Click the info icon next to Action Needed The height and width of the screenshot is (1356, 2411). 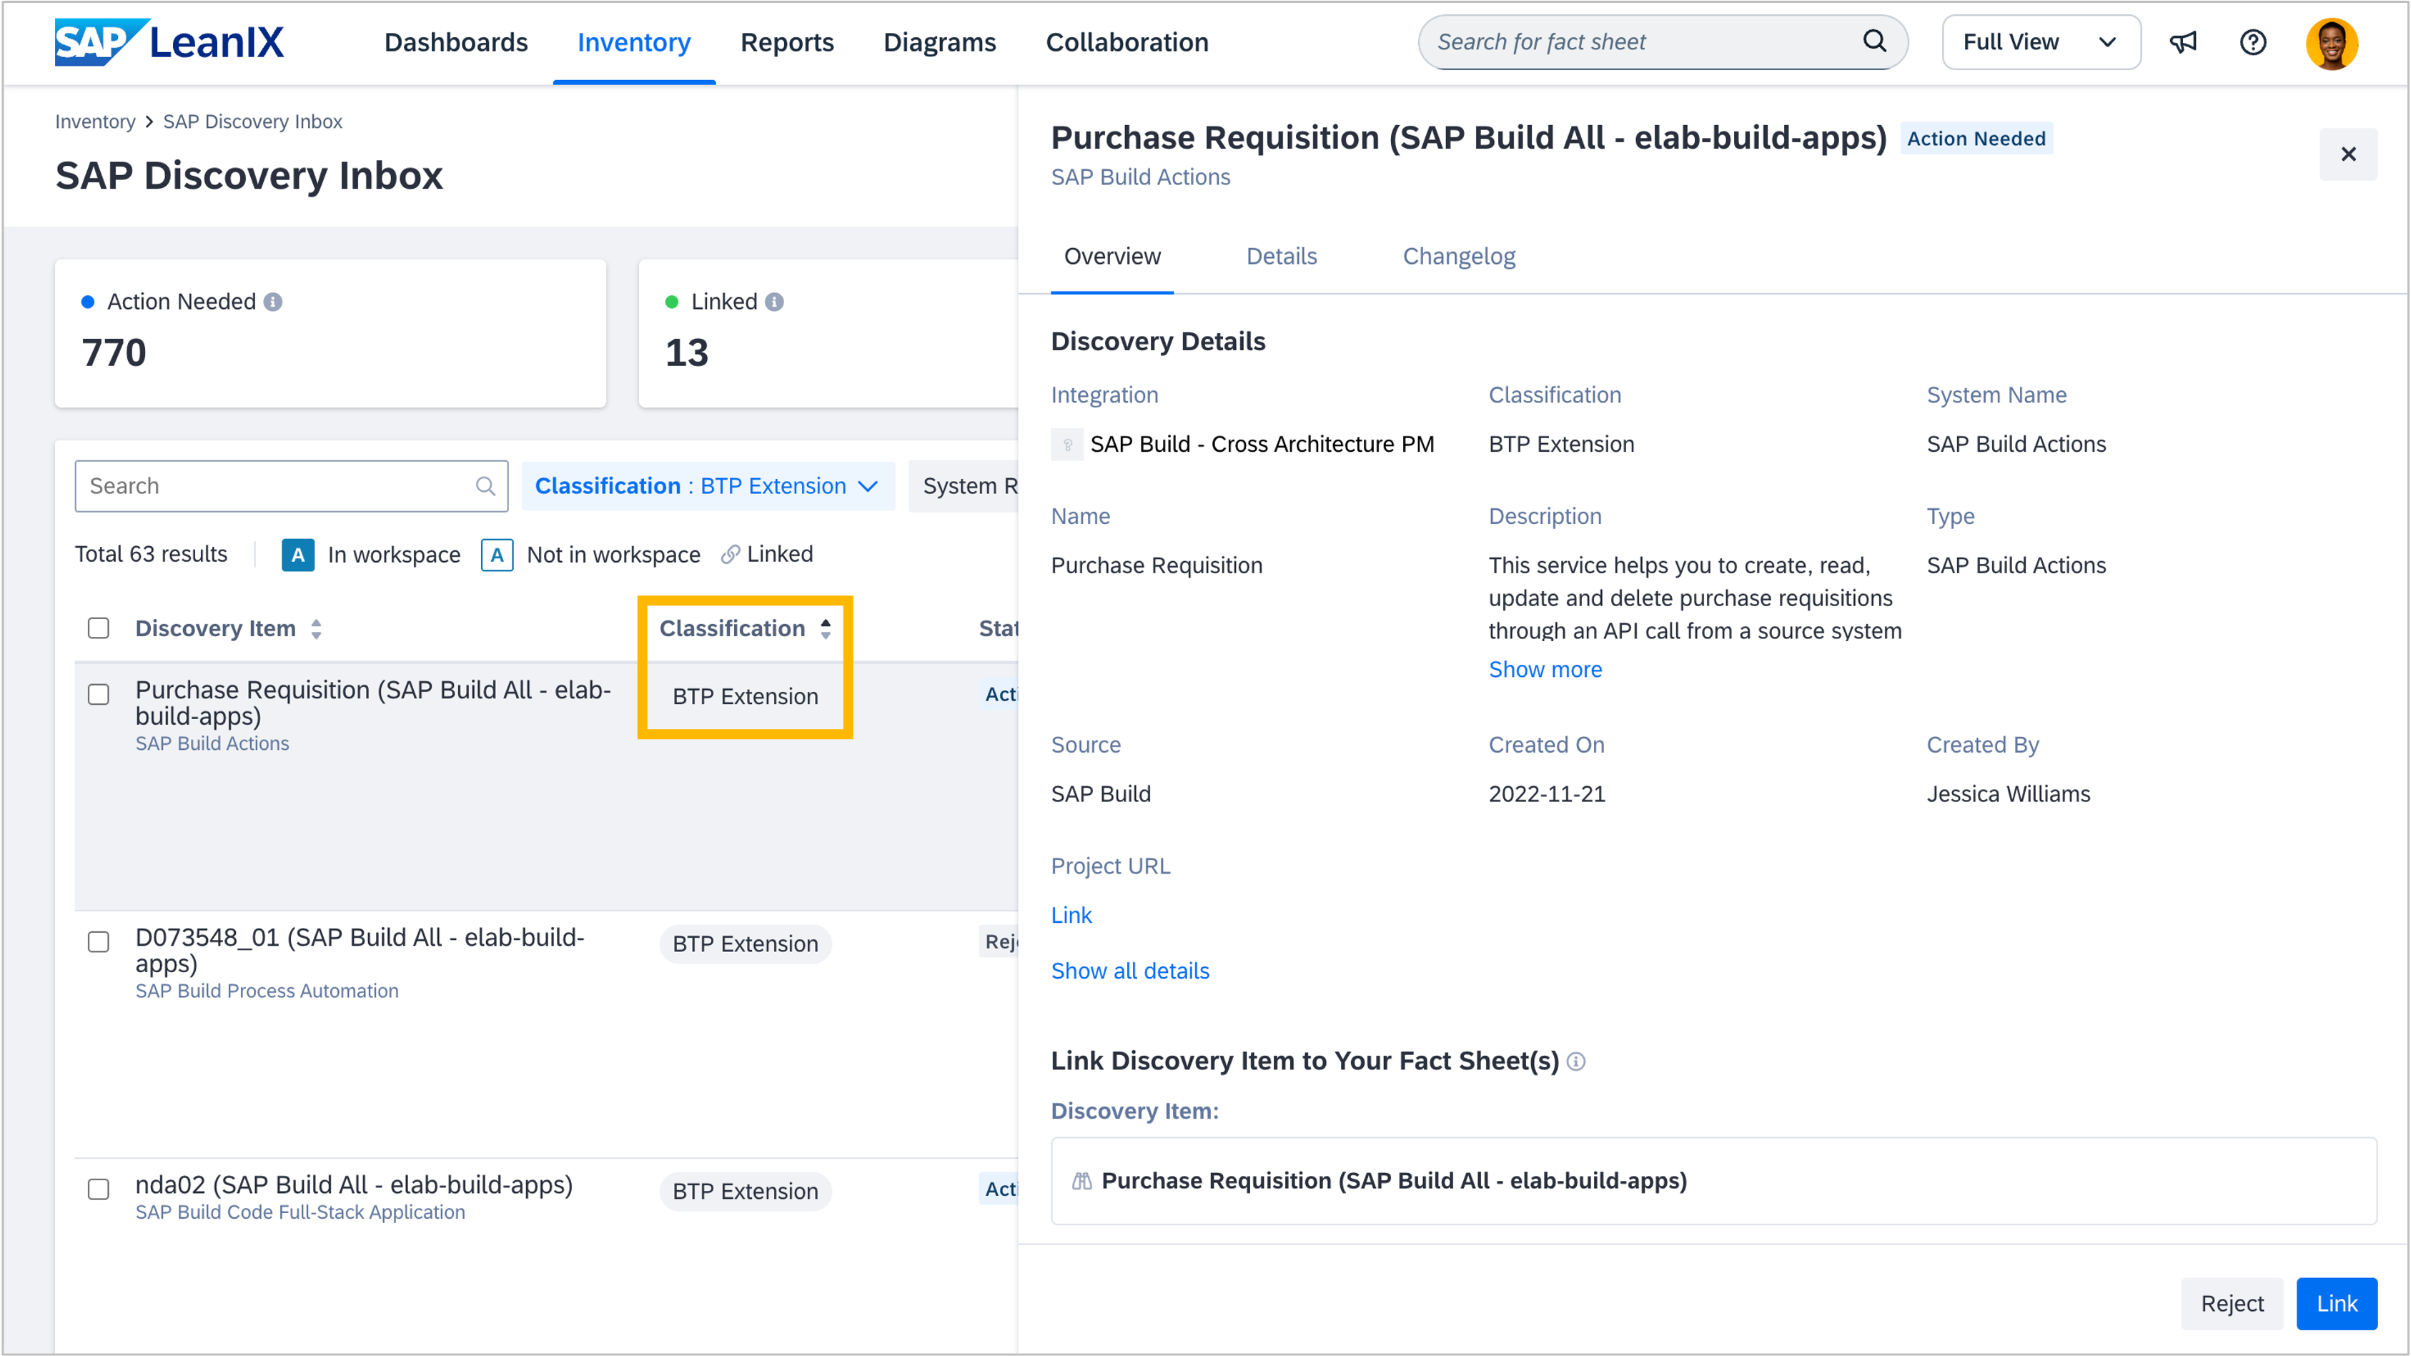point(272,302)
